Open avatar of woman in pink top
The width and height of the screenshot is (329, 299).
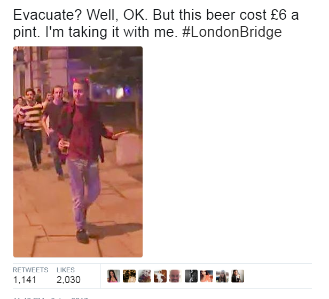click(114, 276)
